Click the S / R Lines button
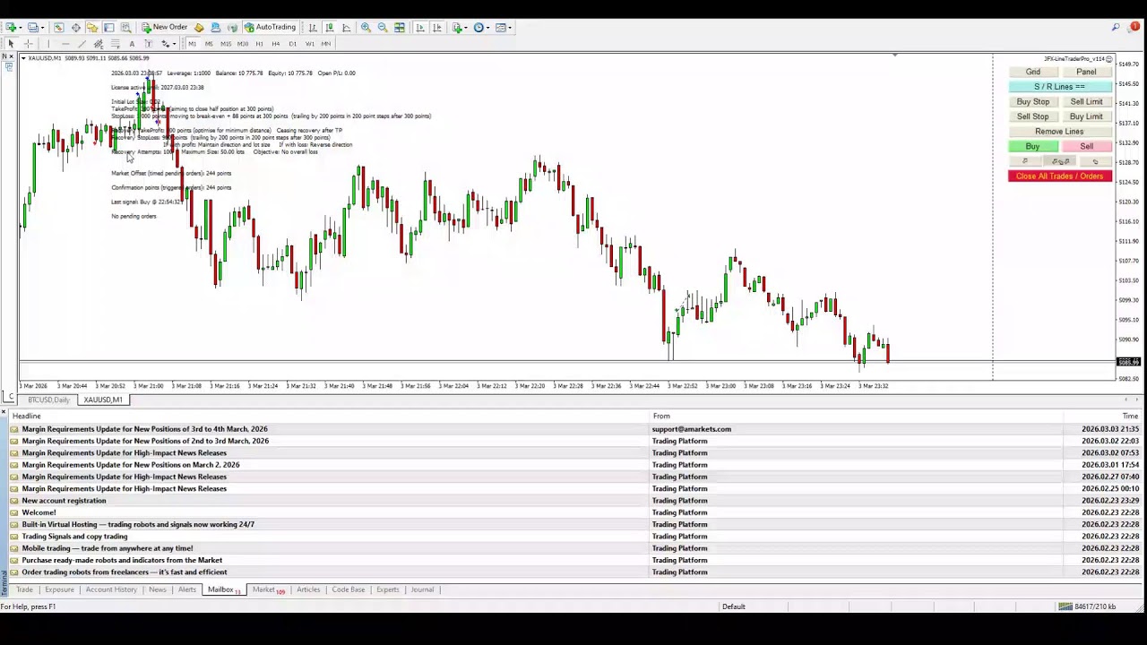The width and height of the screenshot is (1147, 645). coord(1059,87)
